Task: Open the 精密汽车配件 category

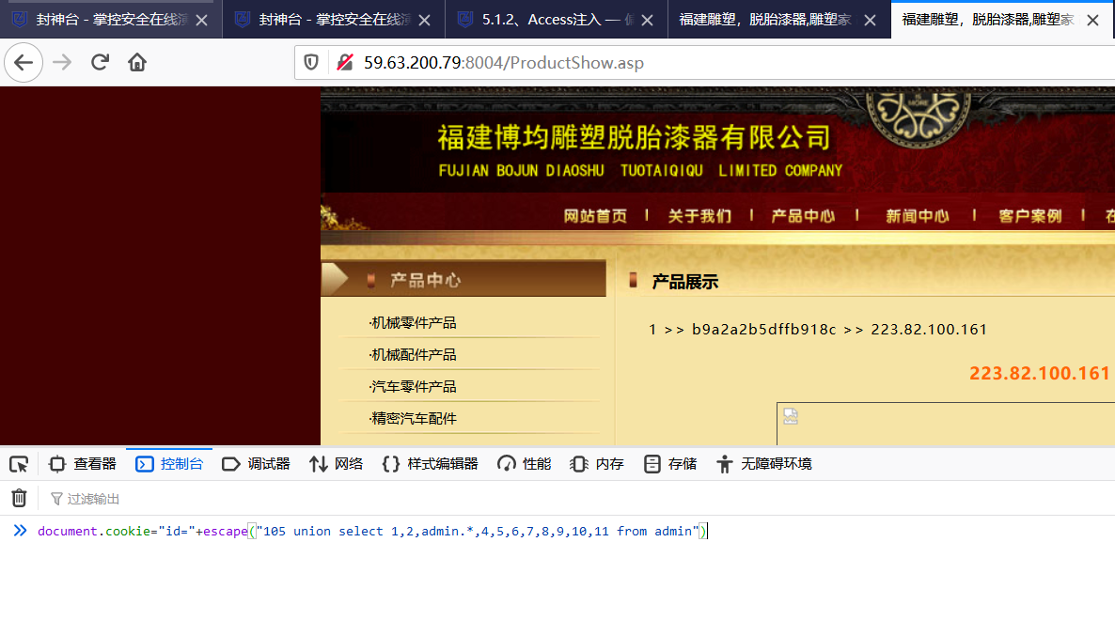Action: [x=413, y=418]
